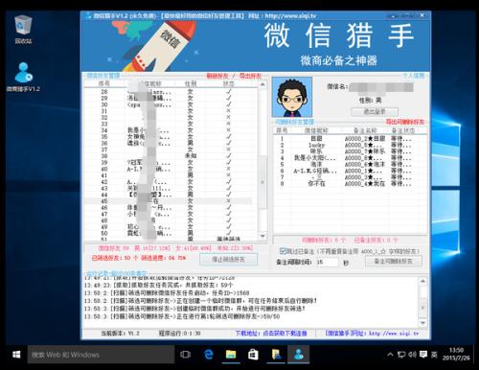Click the export friends red link
Viewport: 479px width, 370px height.
[250, 76]
